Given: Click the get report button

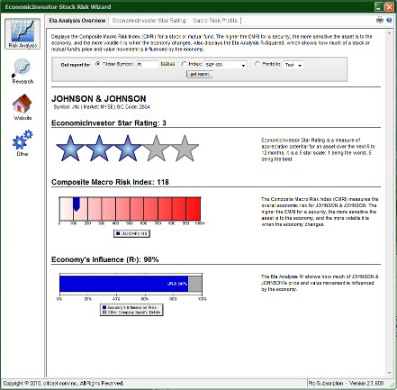Looking at the screenshot, I should [x=199, y=74].
